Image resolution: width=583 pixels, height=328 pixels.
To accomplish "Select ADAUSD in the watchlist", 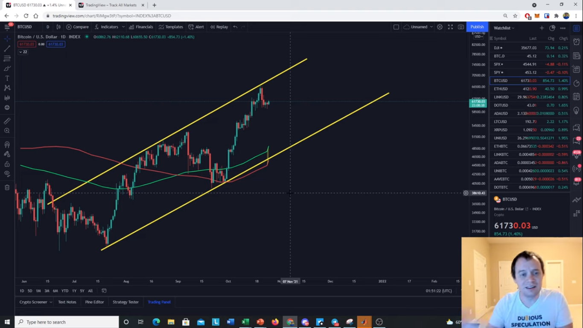I will [x=530, y=114].
